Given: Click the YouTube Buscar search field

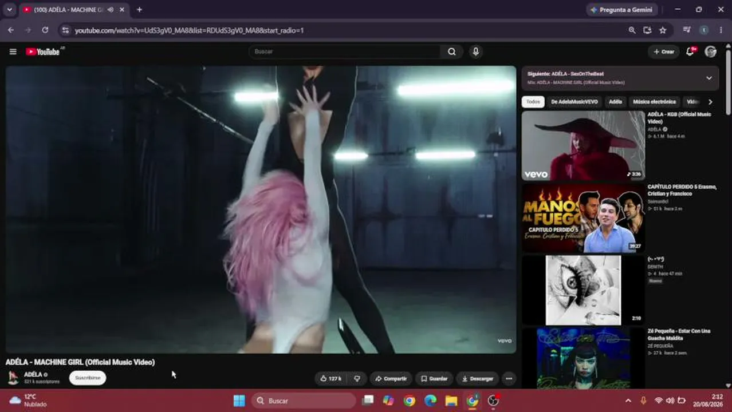Looking at the screenshot, I should pos(345,51).
